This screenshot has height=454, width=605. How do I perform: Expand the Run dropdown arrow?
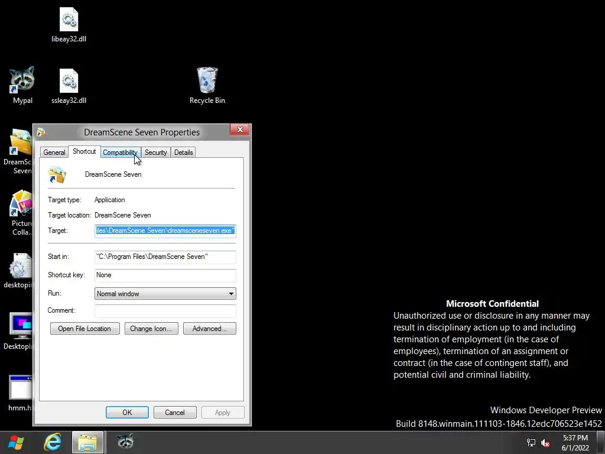tap(231, 294)
